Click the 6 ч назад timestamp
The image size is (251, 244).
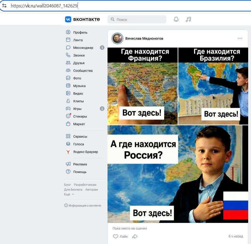tap(236, 236)
